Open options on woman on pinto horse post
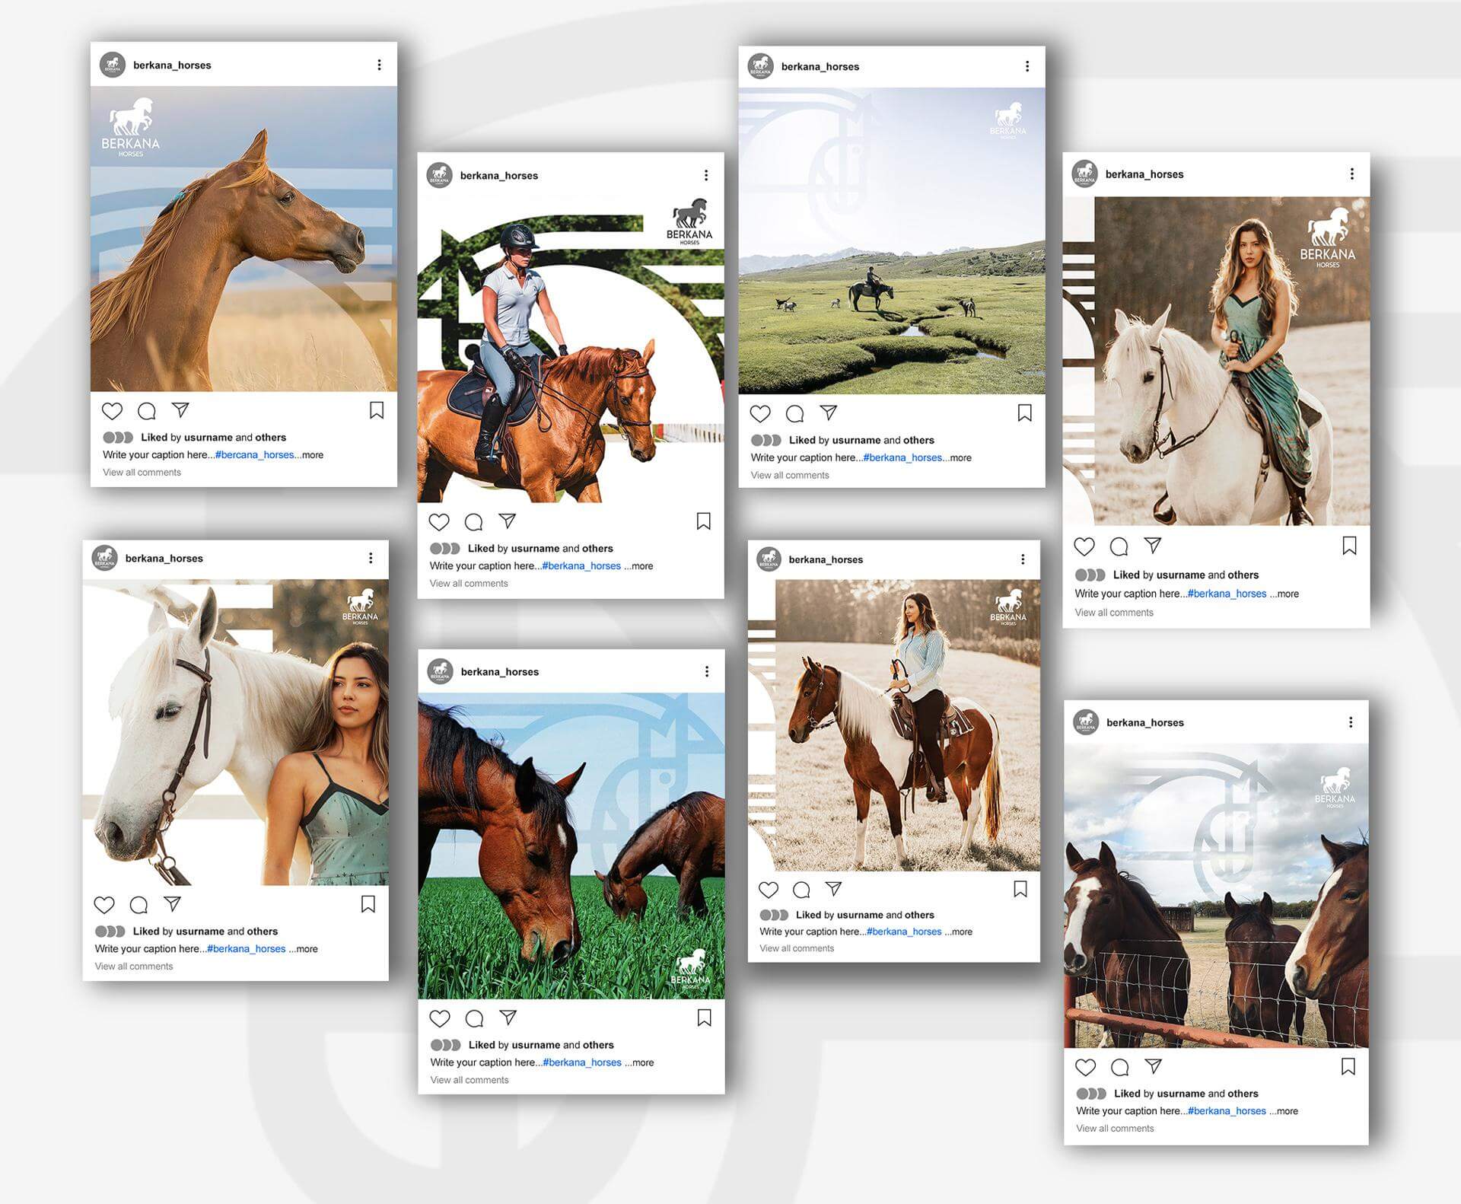 point(1023,559)
